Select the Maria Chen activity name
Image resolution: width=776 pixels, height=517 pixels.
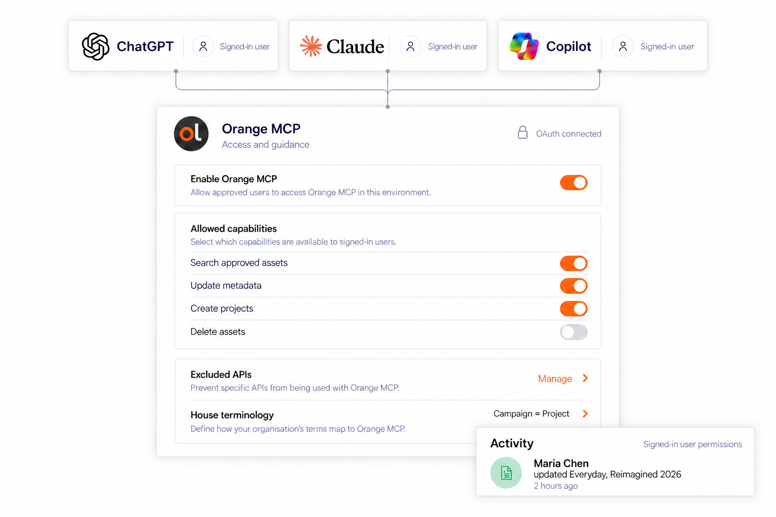(561, 463)
